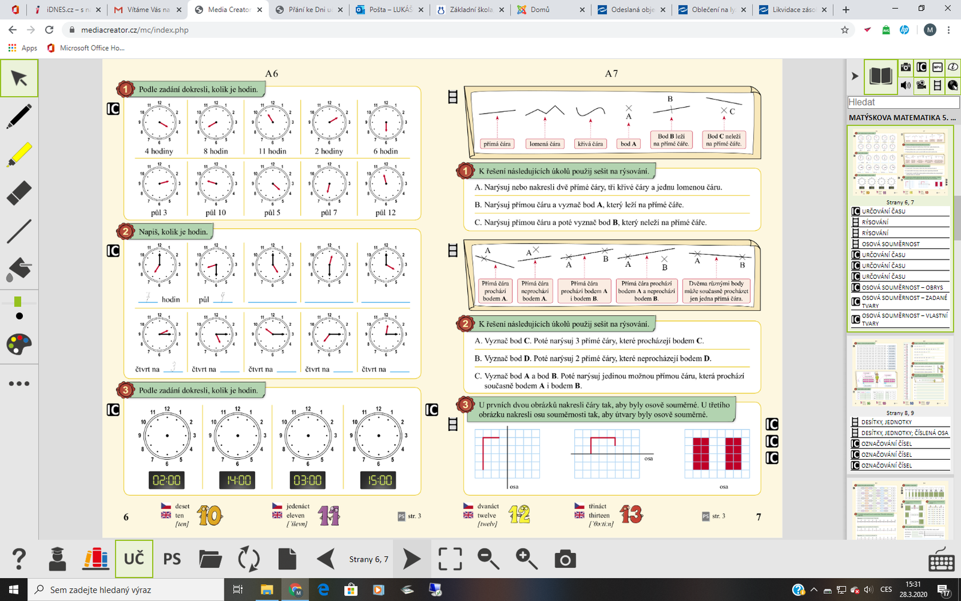Click the Strany 6, 7 page indicator
The height and width of the screenshot is (601, 961).
coord(369,560)
